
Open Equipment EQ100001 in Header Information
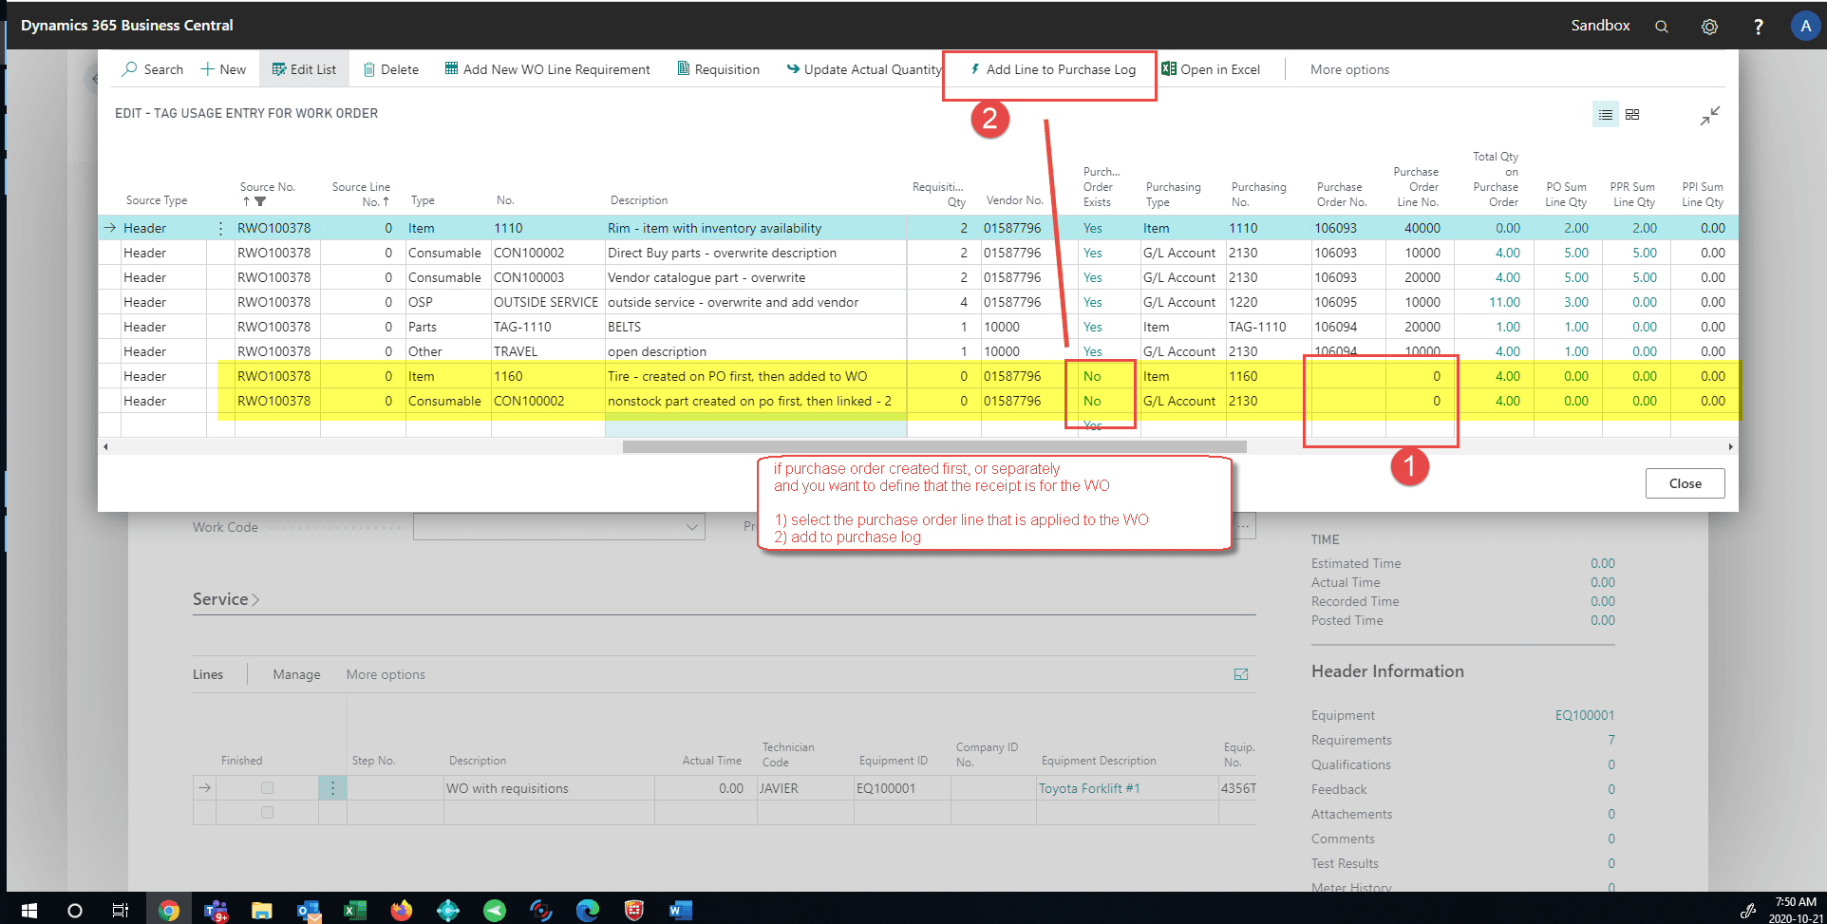[1584, 715]
